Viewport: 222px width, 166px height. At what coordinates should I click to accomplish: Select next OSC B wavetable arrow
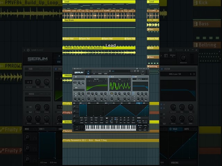[x=130, y=79]
